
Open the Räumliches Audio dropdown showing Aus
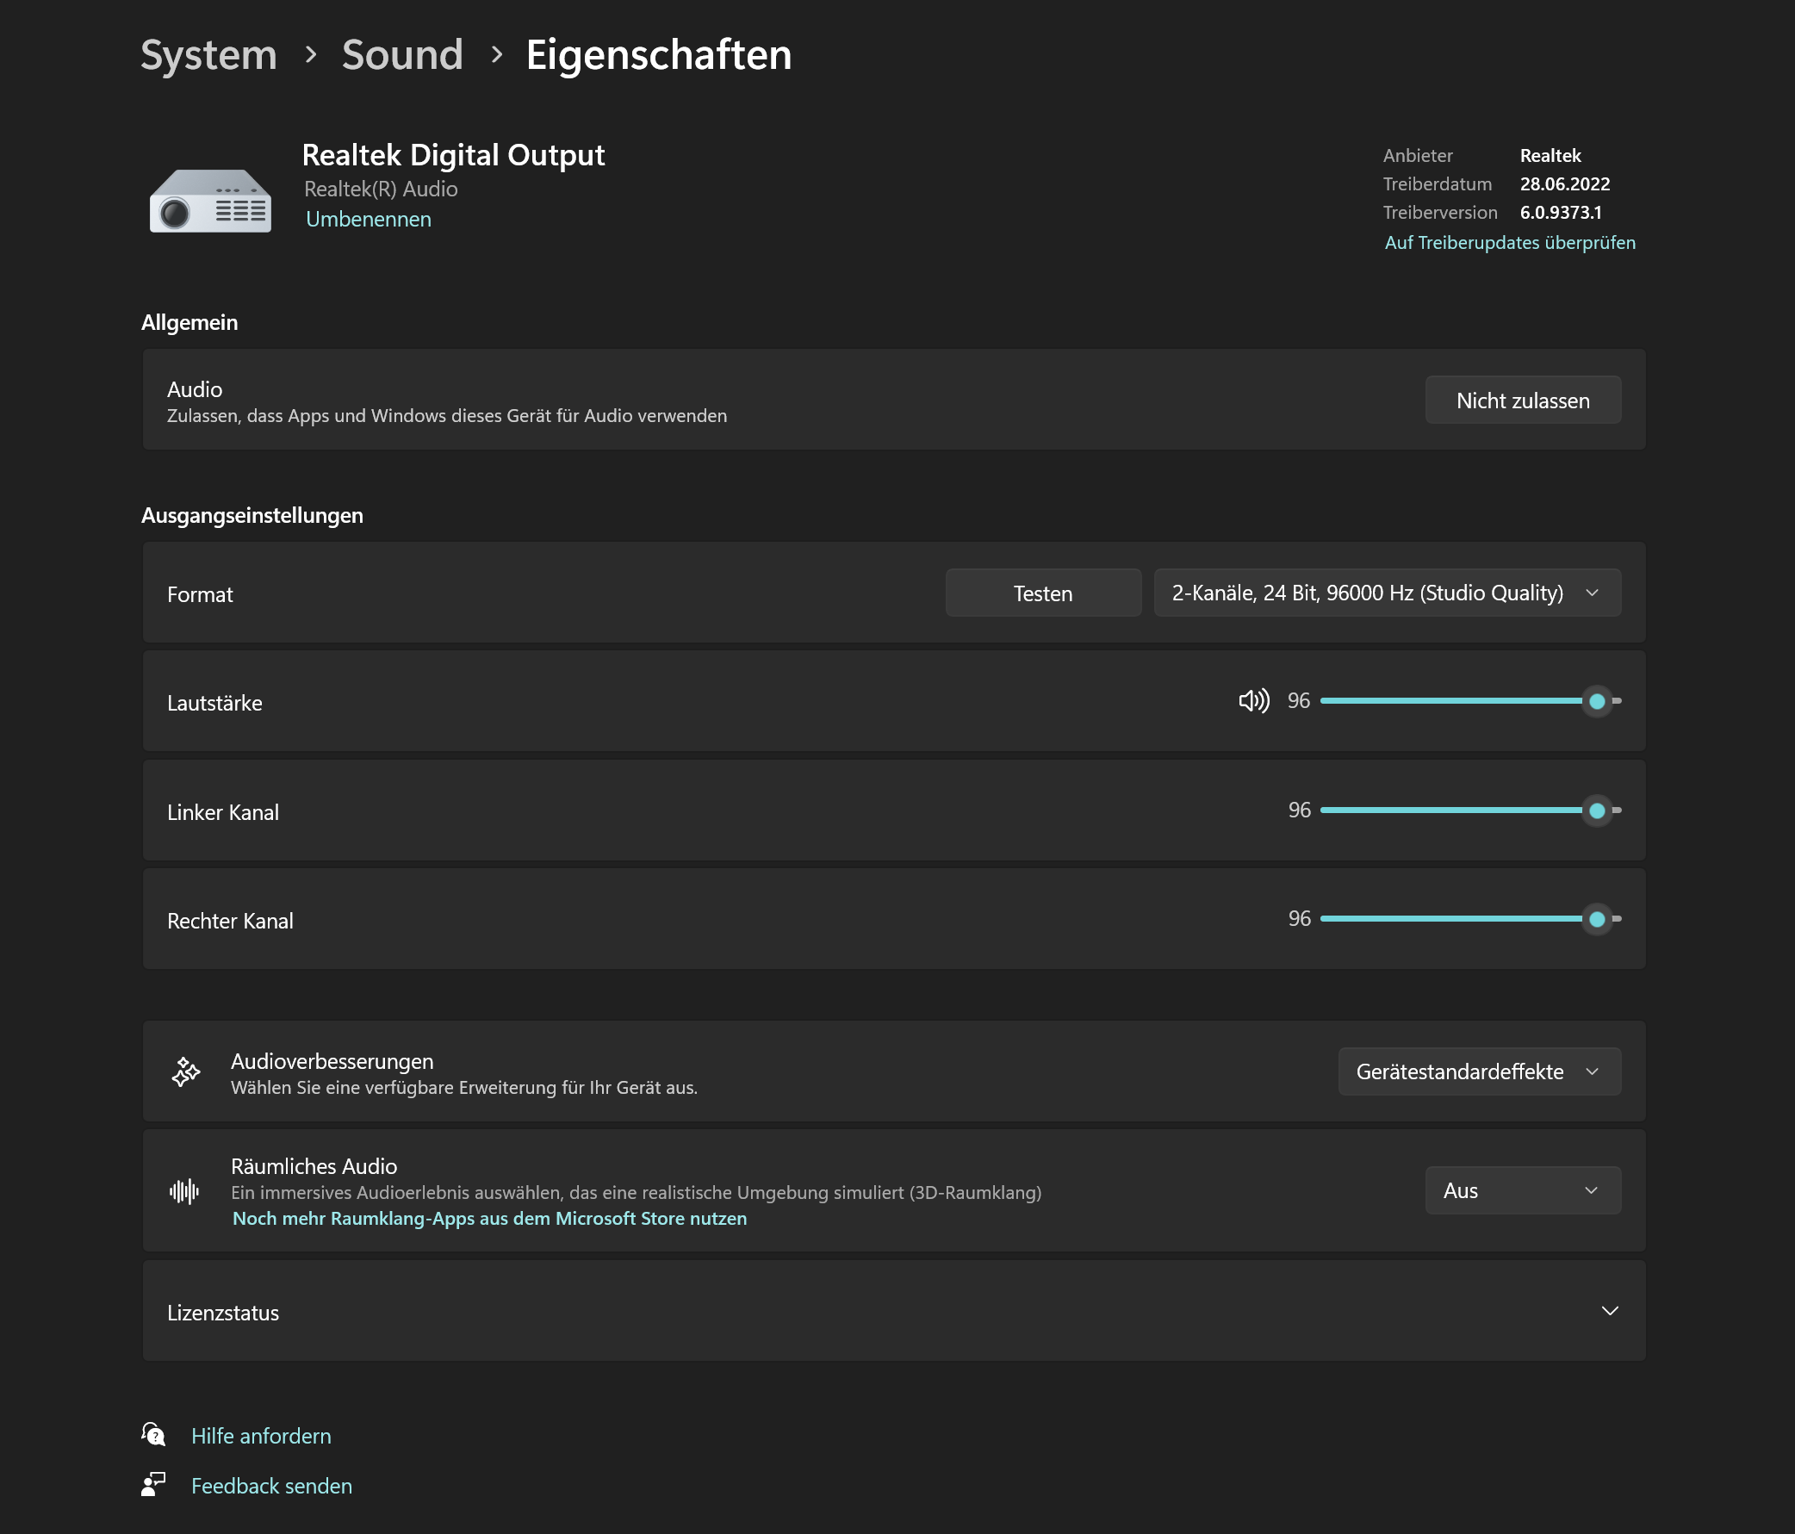[1522, 1190]
